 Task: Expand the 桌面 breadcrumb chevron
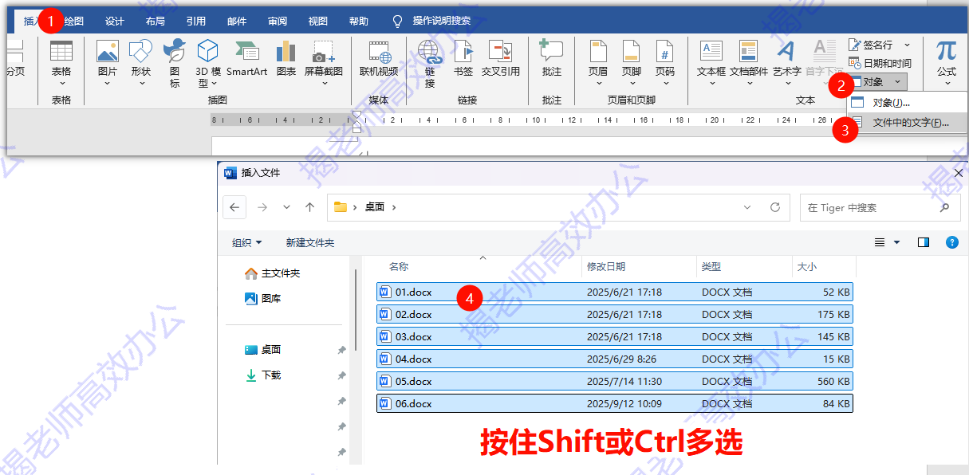[394, 207]
